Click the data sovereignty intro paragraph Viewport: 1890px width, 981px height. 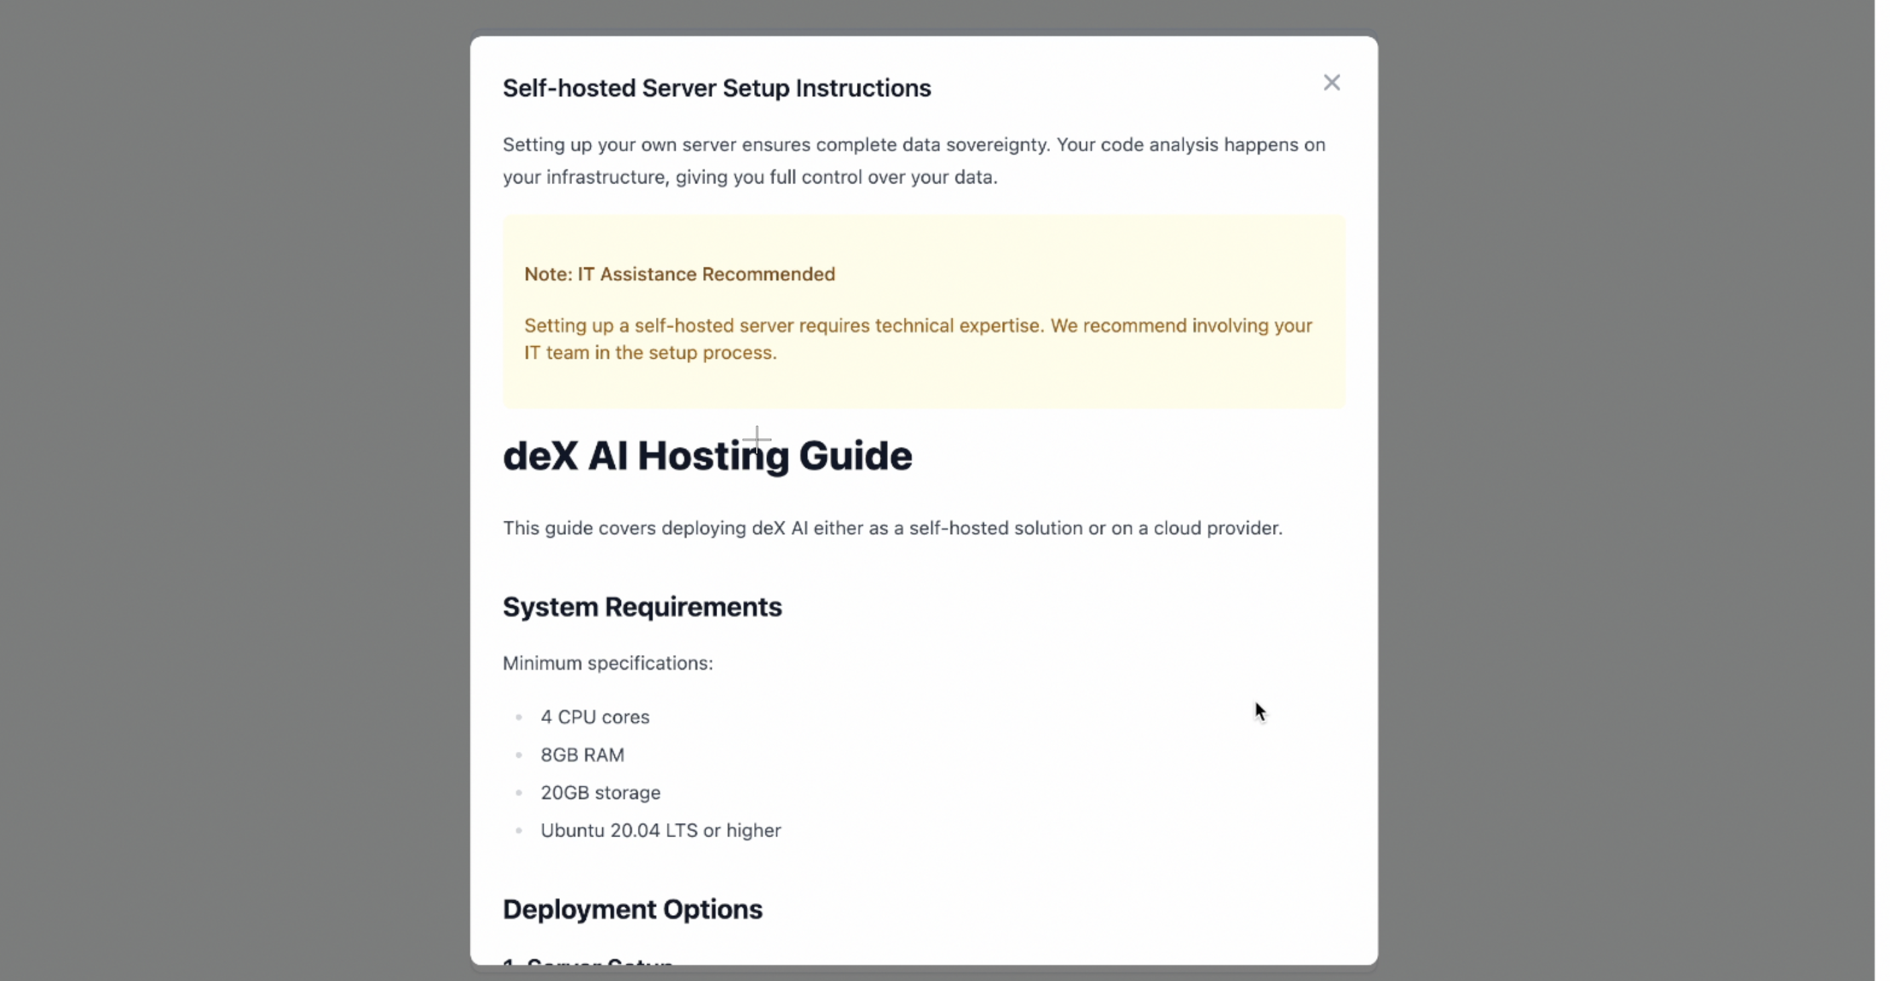click(913, 161)
